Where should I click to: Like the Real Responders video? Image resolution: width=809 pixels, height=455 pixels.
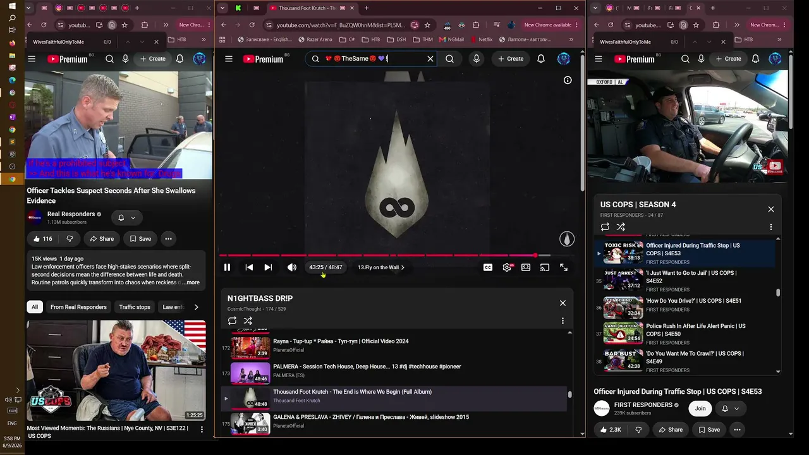point(42,239)
